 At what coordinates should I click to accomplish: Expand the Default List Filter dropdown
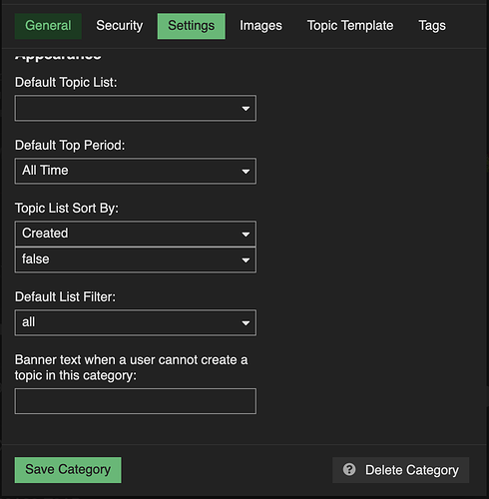coord(136,322)
